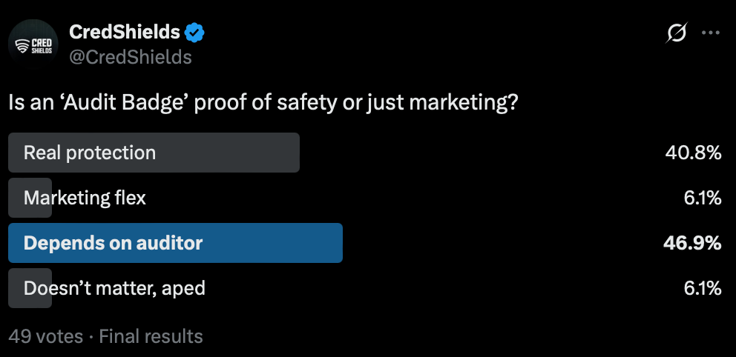Pick the 'Doesn't matter, aped' poll option

[114, 288]
